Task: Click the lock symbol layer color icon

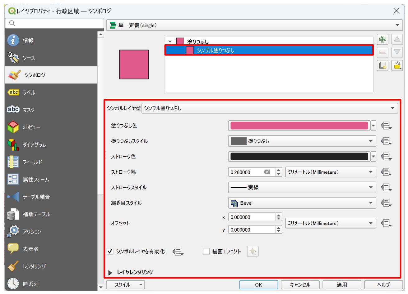Action: pos(397,65)
